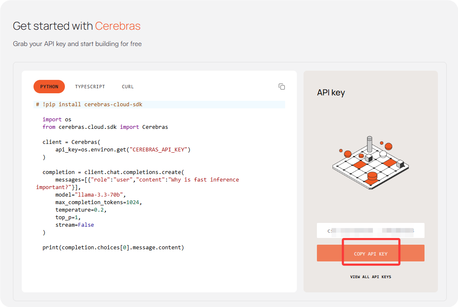Click the model "llama-3.3-70b" string
The width and height of the screenshot is (458, 307).
100,194
